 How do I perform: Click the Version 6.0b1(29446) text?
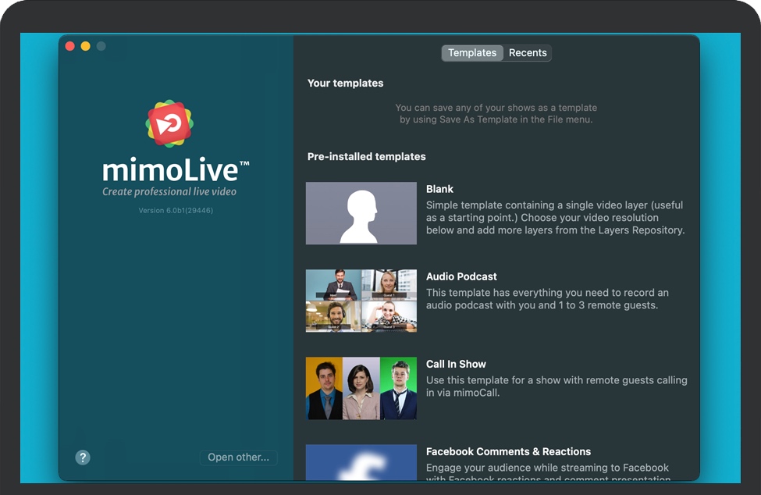click(x=176, y=211)
